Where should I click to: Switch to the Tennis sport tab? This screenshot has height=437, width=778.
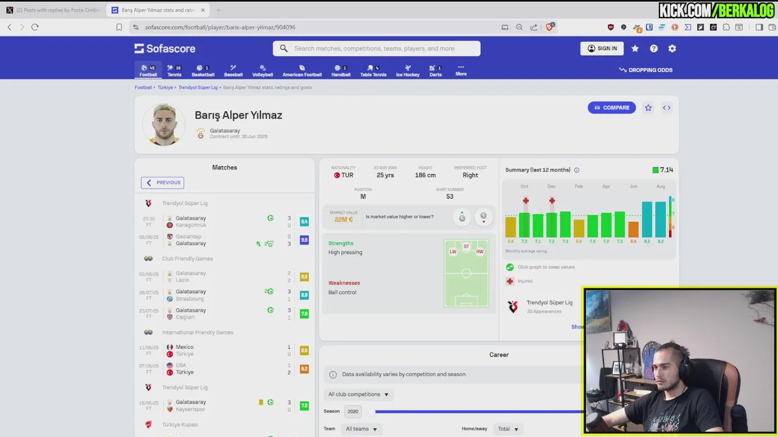(174, 70)
